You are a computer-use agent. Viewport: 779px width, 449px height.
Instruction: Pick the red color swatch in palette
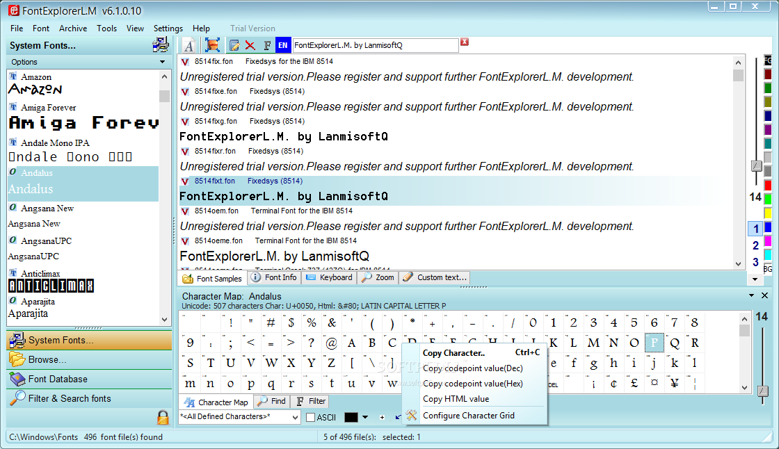768,186
